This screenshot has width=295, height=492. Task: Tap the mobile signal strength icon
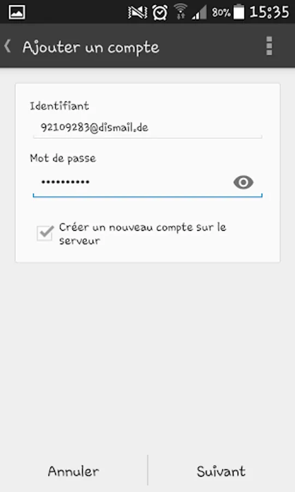click(x=199, y=13)
